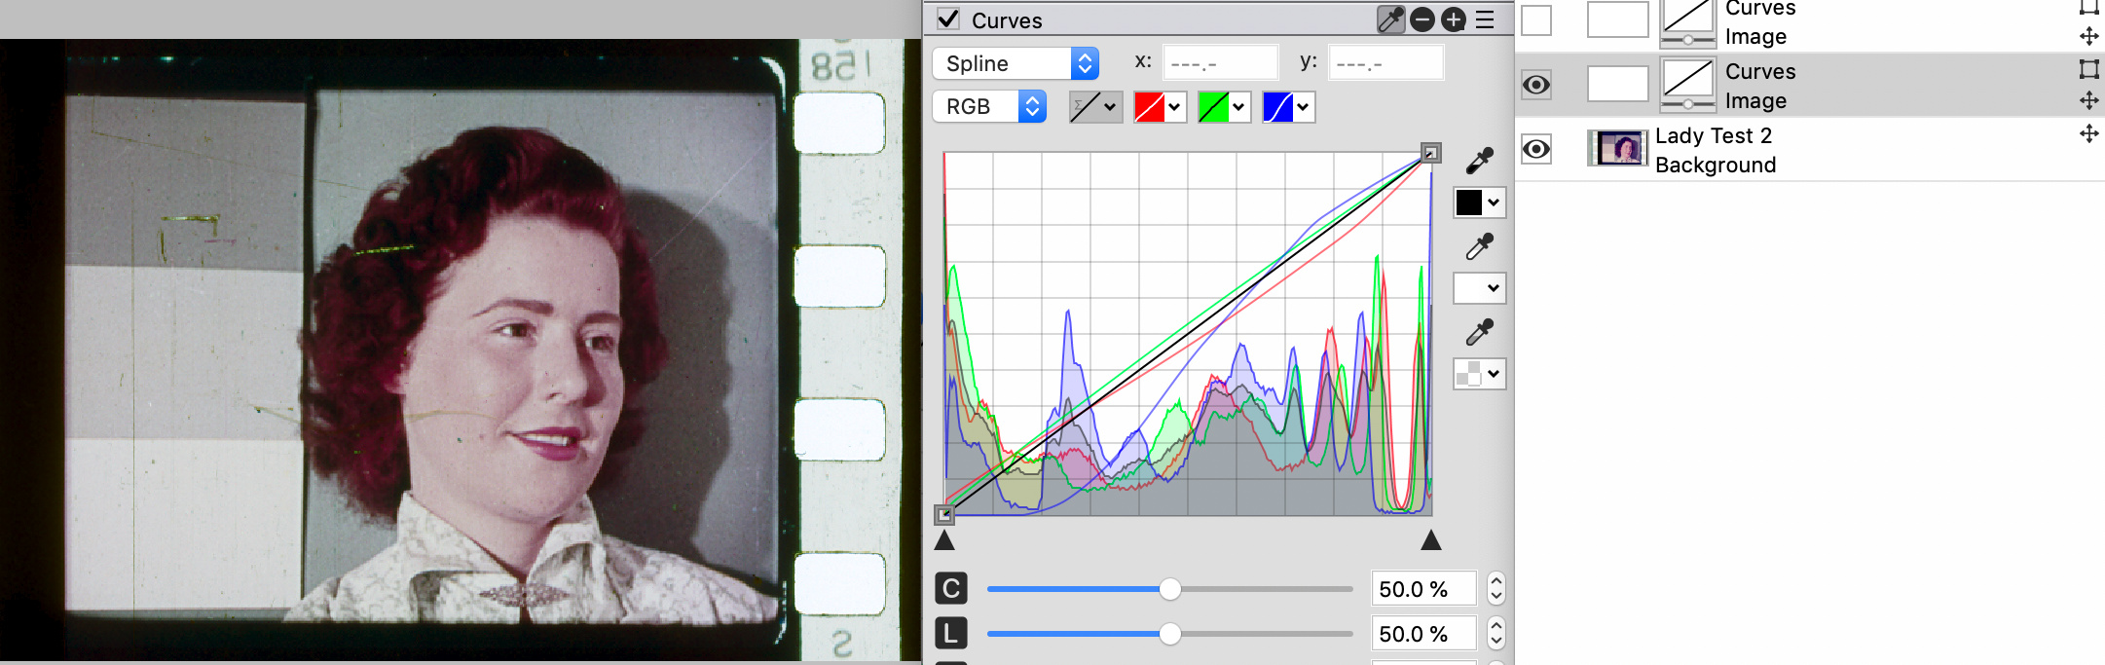
Task: Click the stepper beside the L value
Action: tap(1496, 634)
